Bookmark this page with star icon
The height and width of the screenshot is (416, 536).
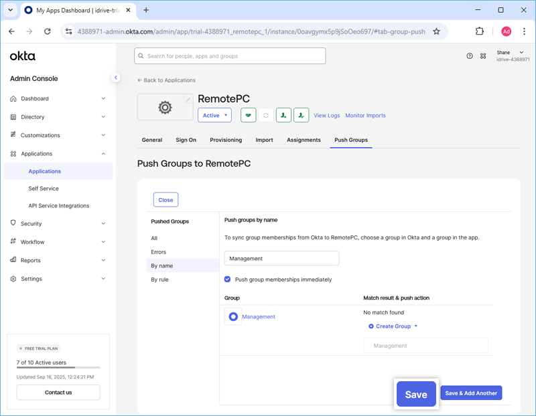[x=436, y=31]
